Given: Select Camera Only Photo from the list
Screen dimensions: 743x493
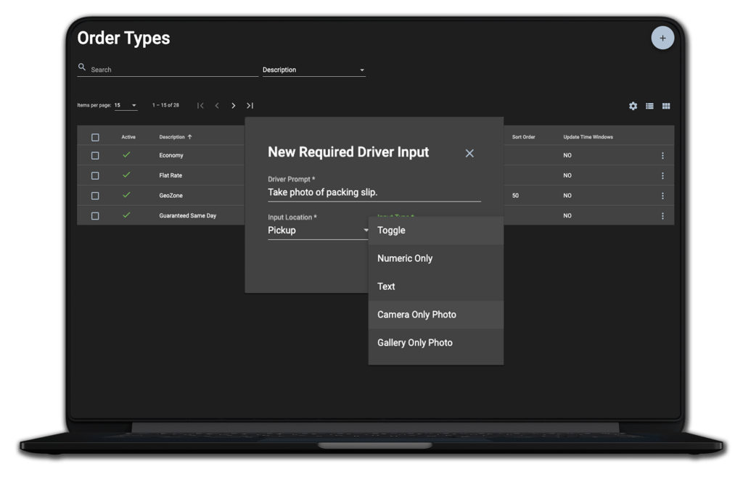Looking at the screenshot, I should tap(416, 314).
